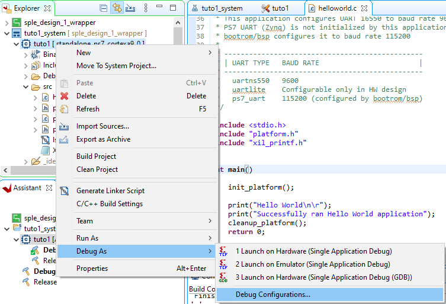Click the Binaries icon
This screenshot has height=304, width=446.
36,55
